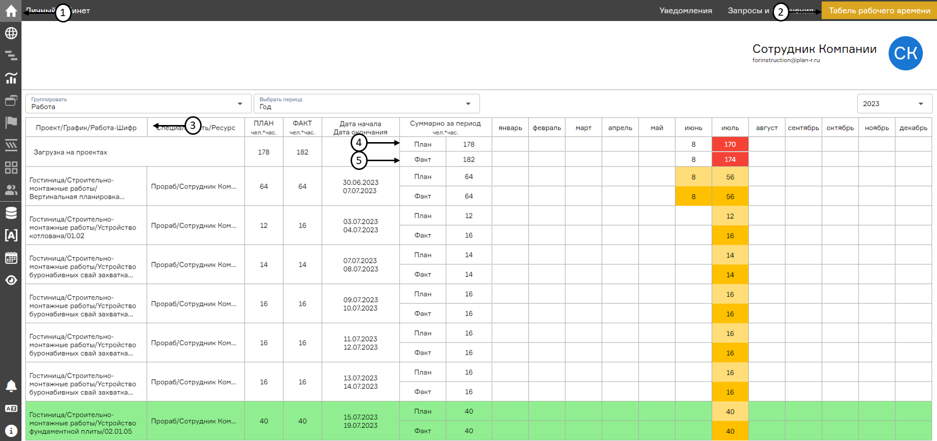Open the 2023 year dropdown

pos(895,104)
